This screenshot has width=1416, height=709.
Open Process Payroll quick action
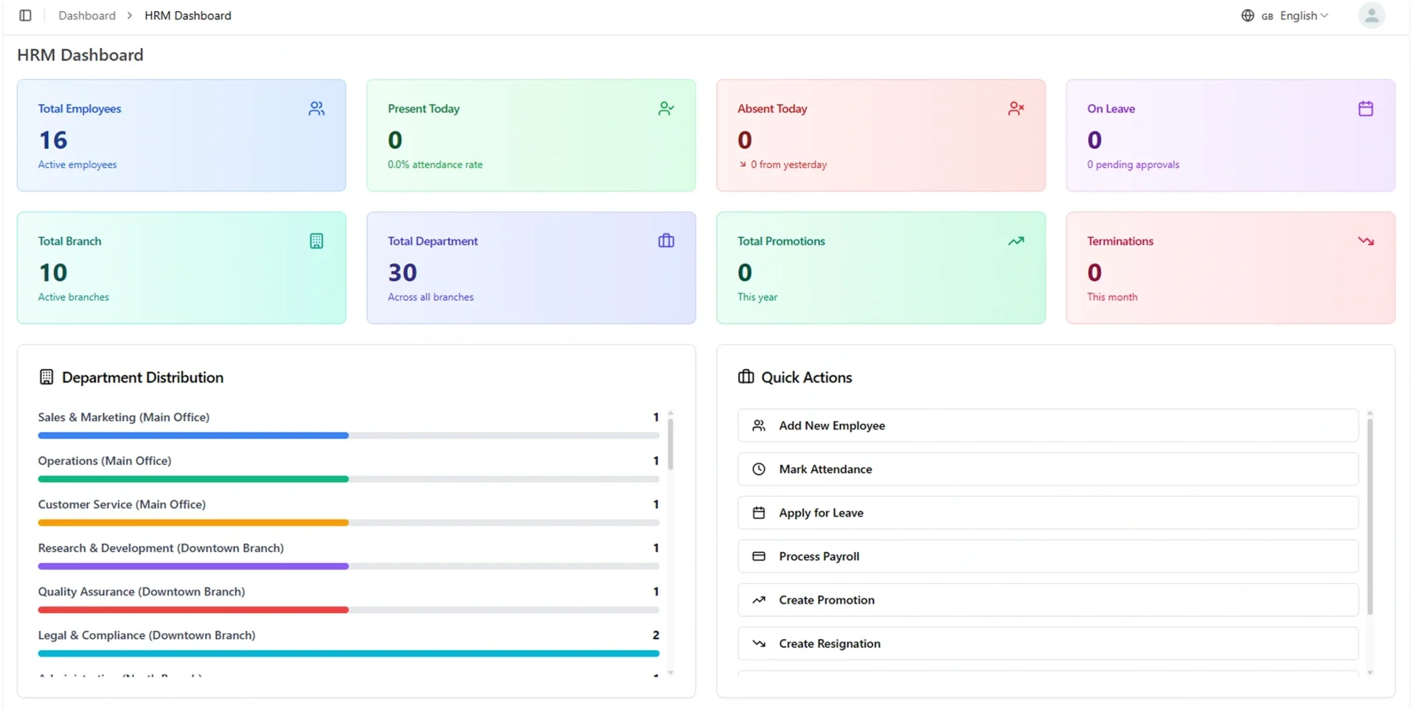pyautogui.click(x=1048, y=556)
